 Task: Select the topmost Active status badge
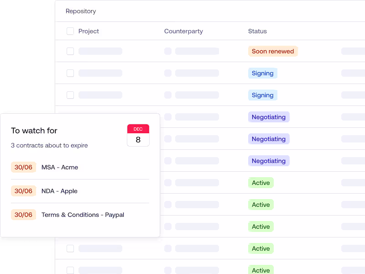click(261, 183)
